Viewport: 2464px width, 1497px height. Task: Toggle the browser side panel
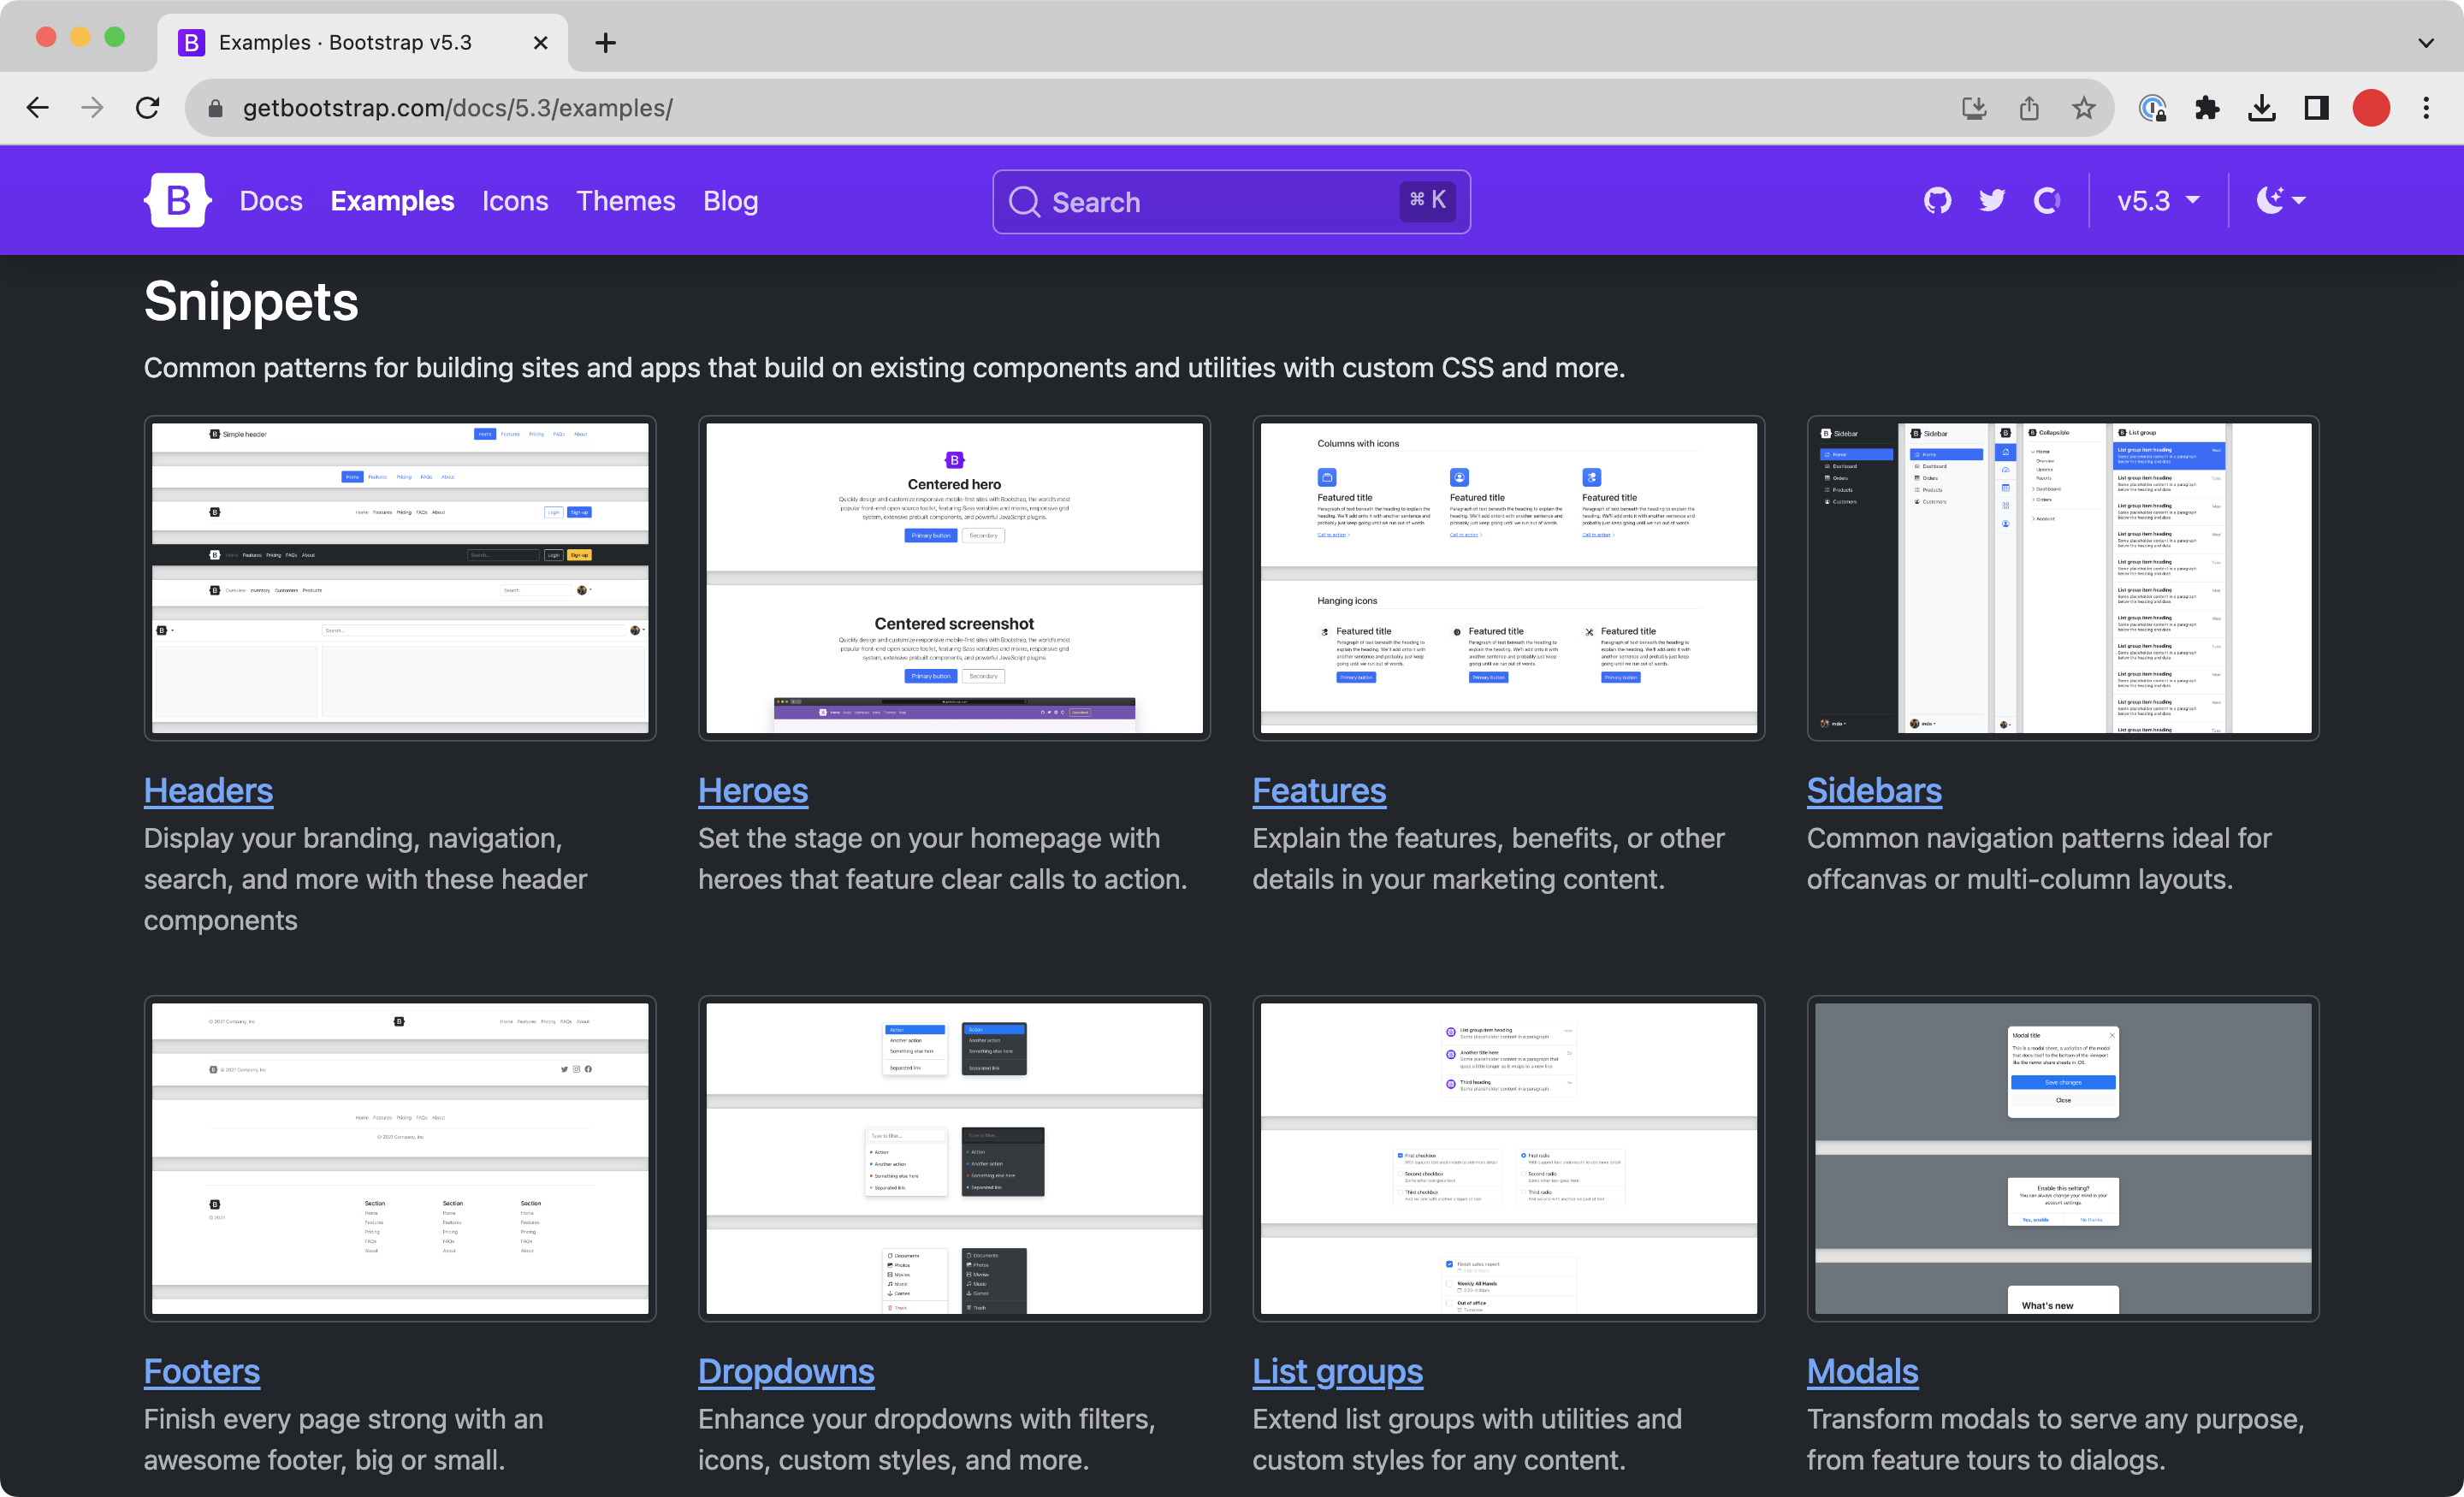tap(2316, 108)
